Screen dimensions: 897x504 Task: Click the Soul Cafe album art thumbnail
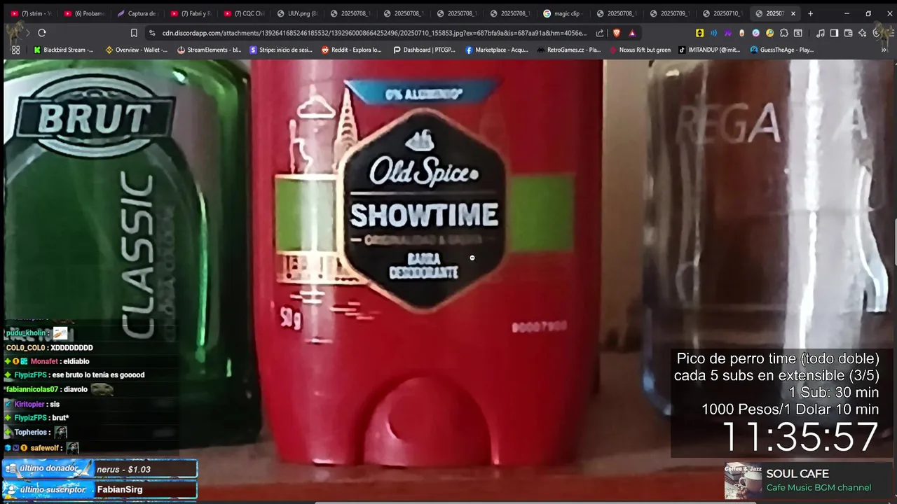[x=743, y=481]
